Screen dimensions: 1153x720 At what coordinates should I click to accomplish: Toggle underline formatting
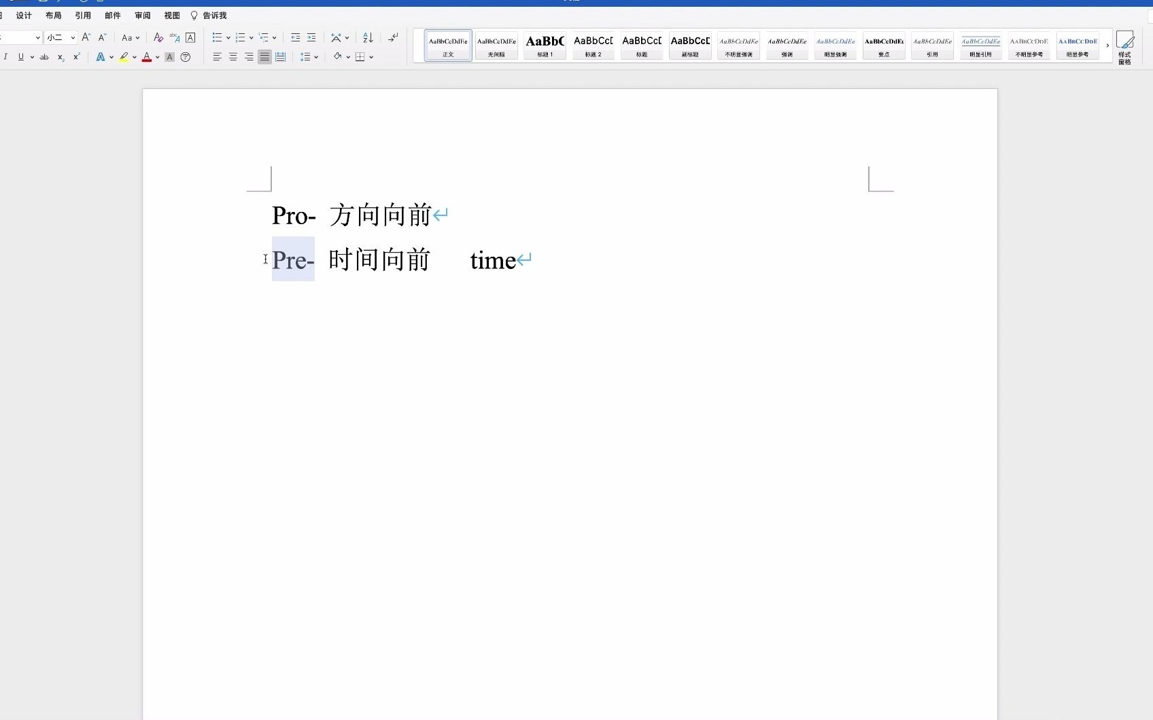tap(21, 57)
